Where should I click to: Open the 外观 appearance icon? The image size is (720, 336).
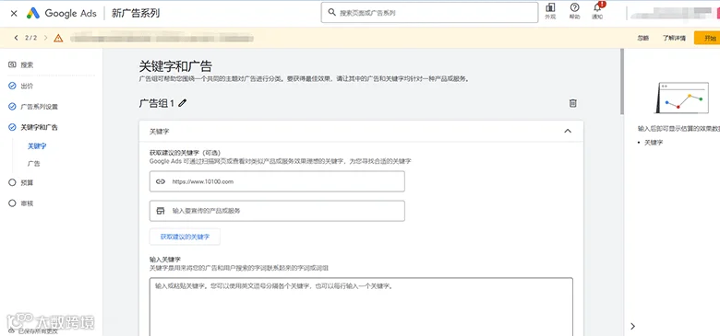(549, 11)
